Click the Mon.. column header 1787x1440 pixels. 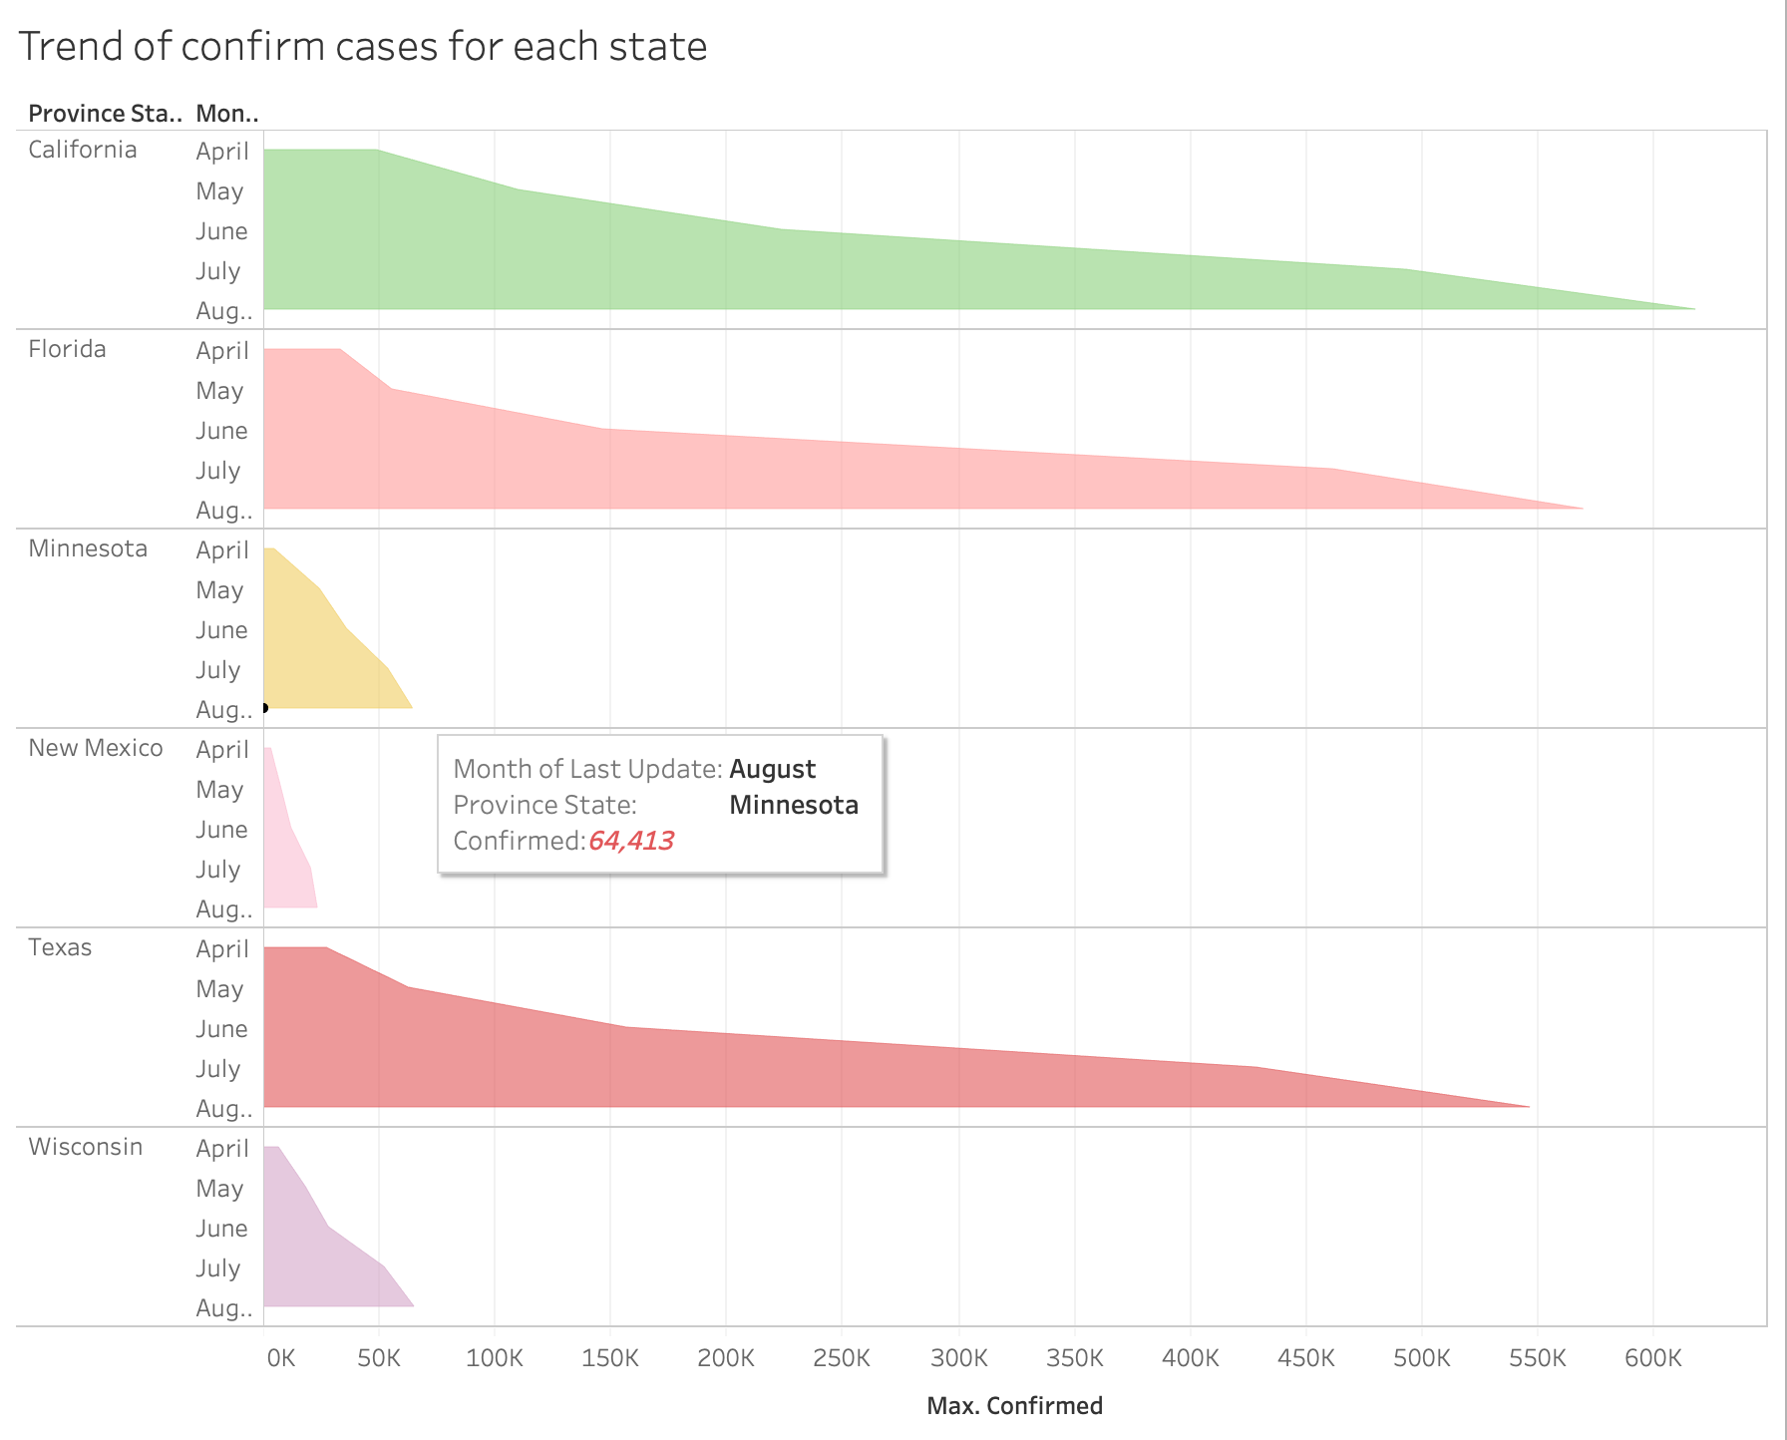tap(227, 114)
